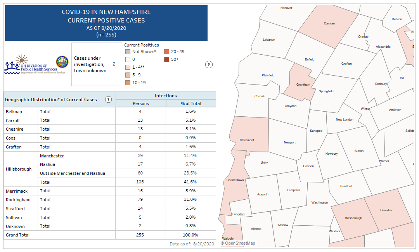Select the '1 - 4' legend color swatch

click(x=128, y=67)
